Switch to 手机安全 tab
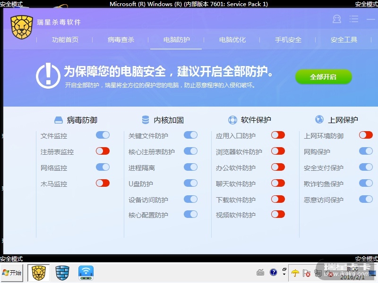Viewport: 378px width, 283px height. click(x=288, y=40)
